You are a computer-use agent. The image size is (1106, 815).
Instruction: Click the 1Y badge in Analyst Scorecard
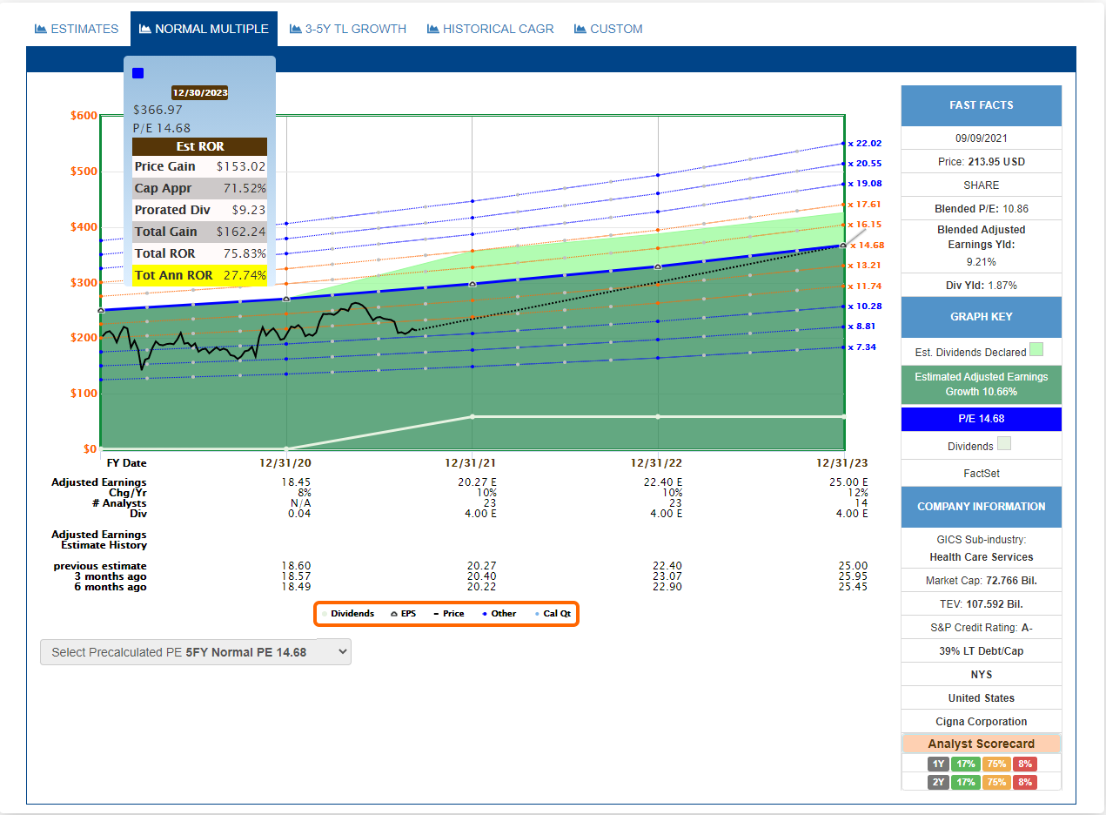938,764
